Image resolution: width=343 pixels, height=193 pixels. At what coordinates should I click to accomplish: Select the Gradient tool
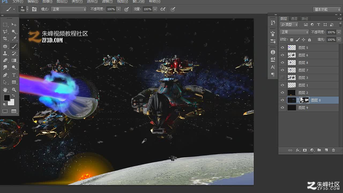point(14,60)
